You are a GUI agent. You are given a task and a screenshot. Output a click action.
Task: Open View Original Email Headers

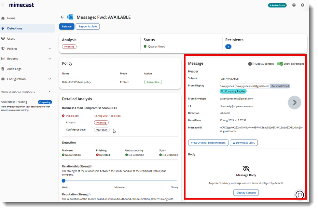point(208,142)
